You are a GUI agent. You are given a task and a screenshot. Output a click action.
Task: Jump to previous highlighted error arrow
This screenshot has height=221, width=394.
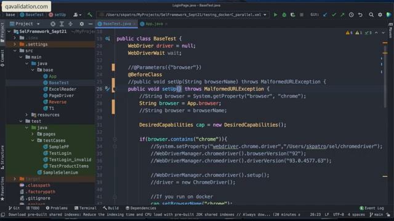pos(376,33)
